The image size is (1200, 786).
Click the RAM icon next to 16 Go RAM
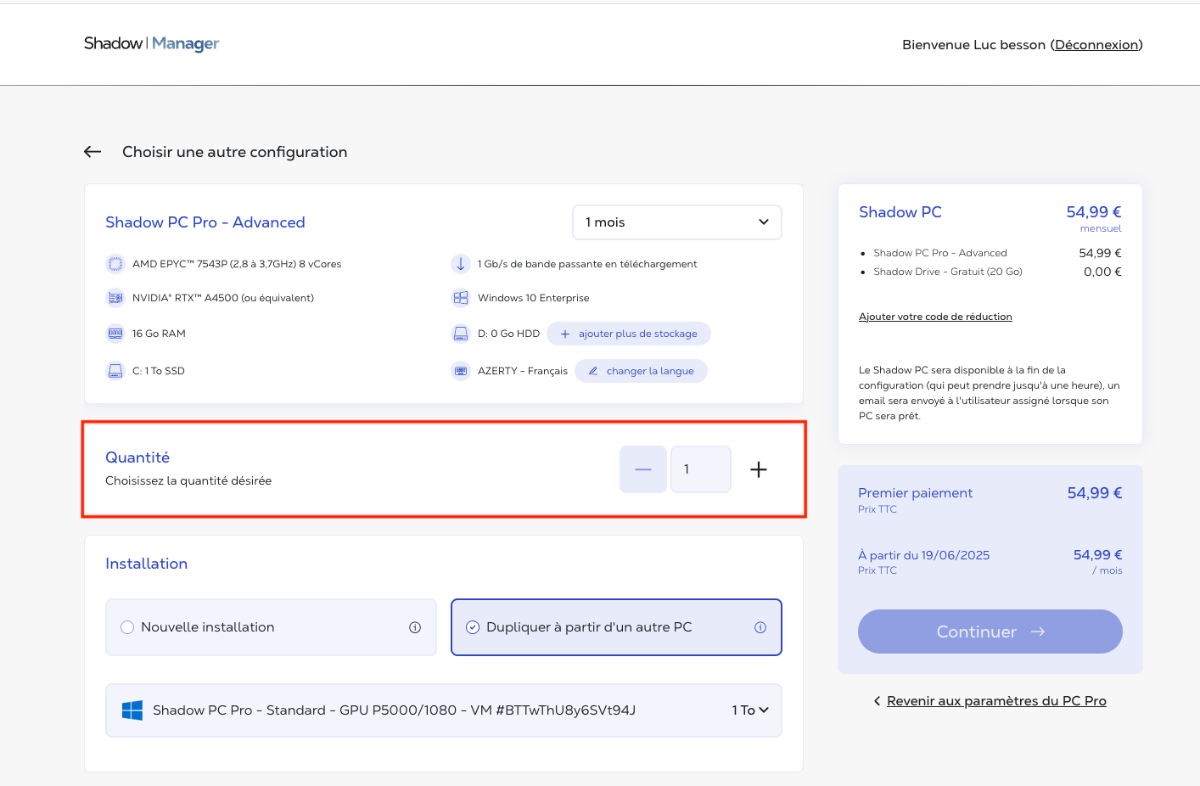pos(115,334)
